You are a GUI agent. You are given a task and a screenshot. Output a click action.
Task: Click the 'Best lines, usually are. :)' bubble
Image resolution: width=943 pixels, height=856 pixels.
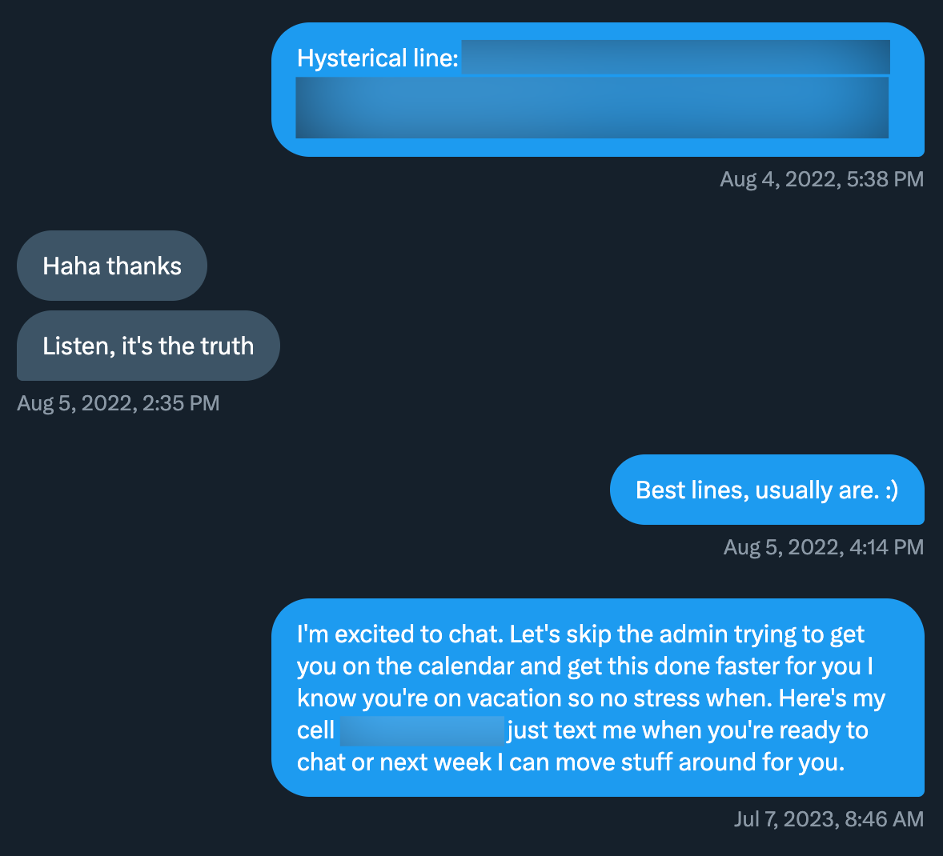767,490
